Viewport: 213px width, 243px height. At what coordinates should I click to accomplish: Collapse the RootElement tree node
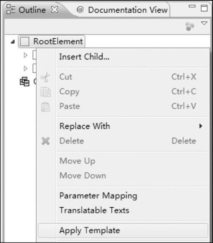click(x=13, y=42)
